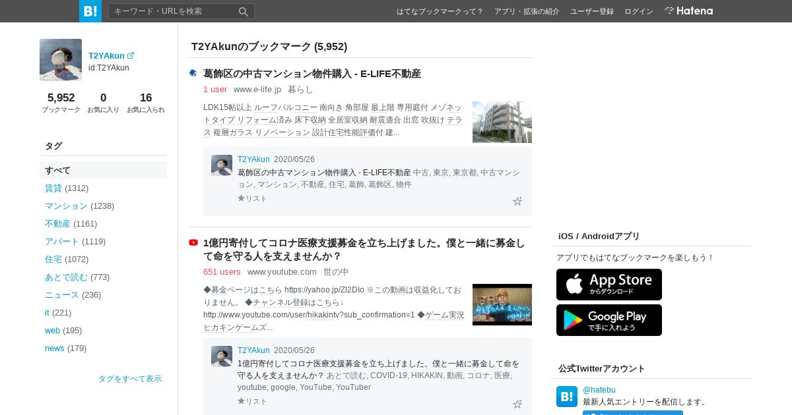Click T2YAkun name in the YouTube comment
This screenshot has width=792, height=415.
click(253, 350)
